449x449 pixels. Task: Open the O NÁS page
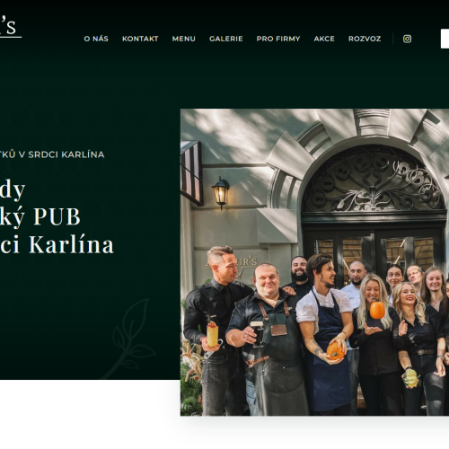(x=96, y=39)
